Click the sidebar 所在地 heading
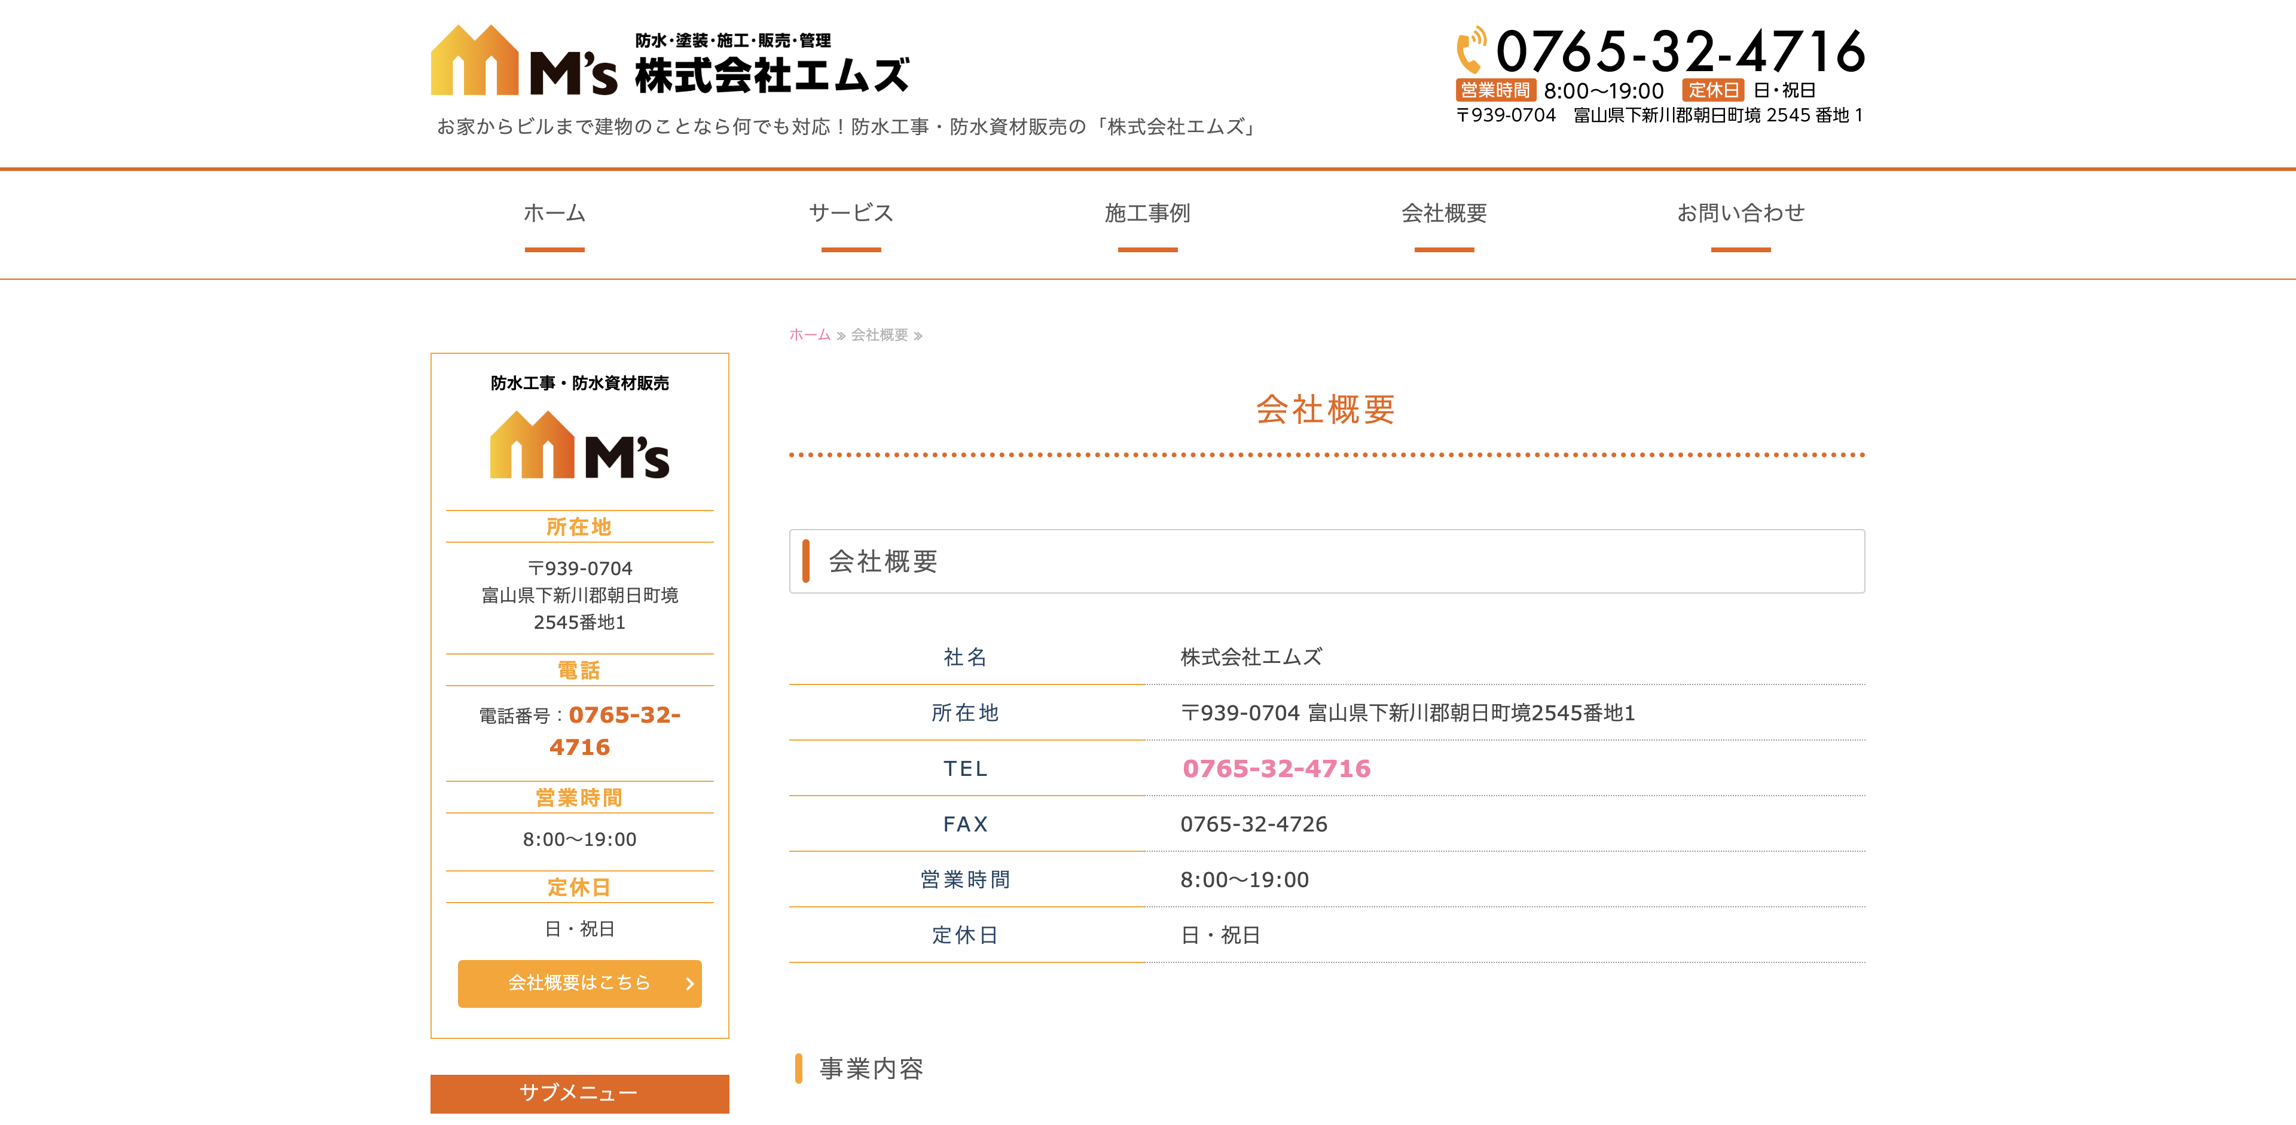Viewport: 2296px width, 1125px height. pyautogui.click(x=579, y=527)
